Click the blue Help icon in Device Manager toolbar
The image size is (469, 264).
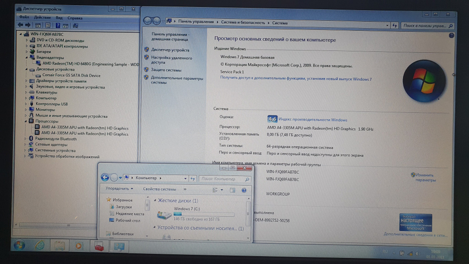(58, 26)
